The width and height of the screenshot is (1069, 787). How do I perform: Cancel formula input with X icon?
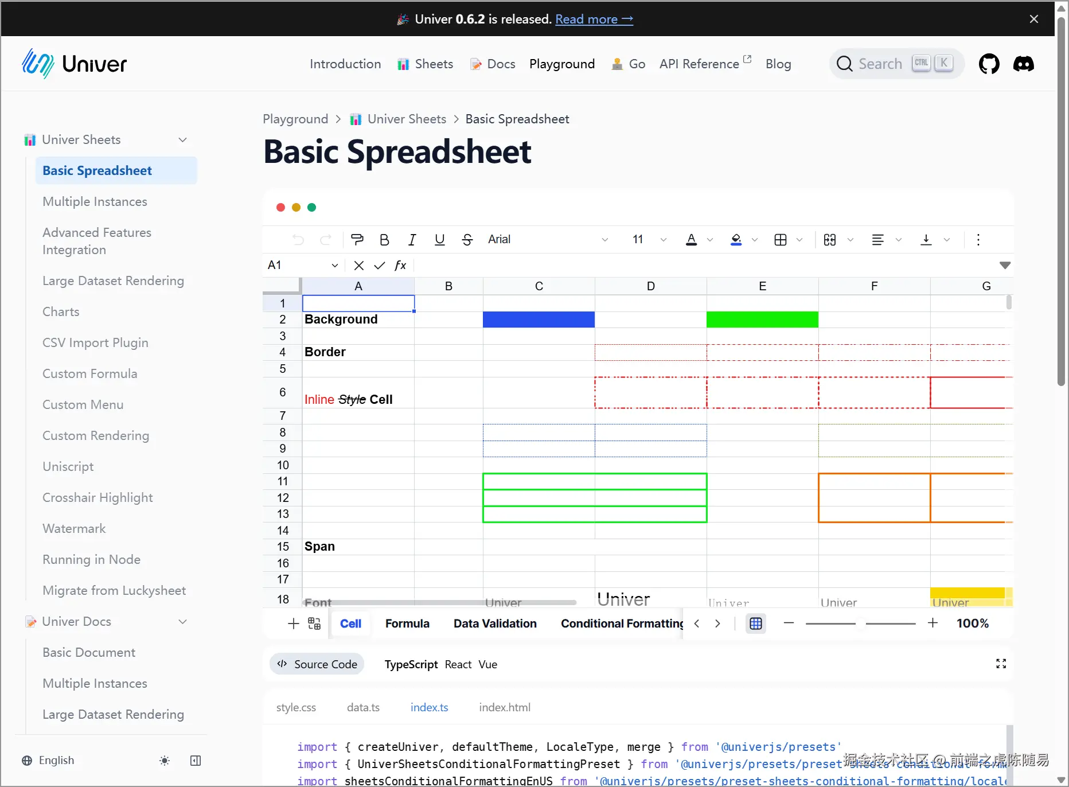tap(359, 265)
